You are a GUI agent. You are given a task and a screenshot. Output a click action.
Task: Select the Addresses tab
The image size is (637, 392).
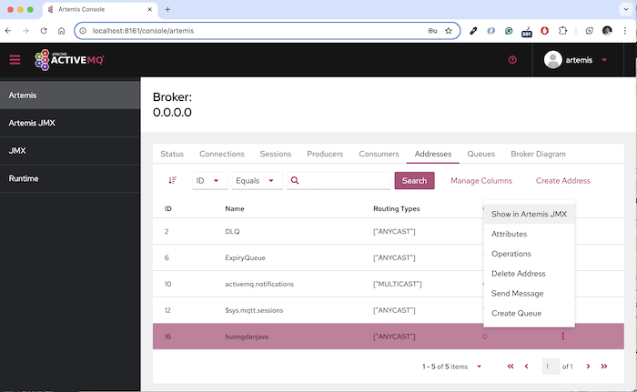pos(433,154)
